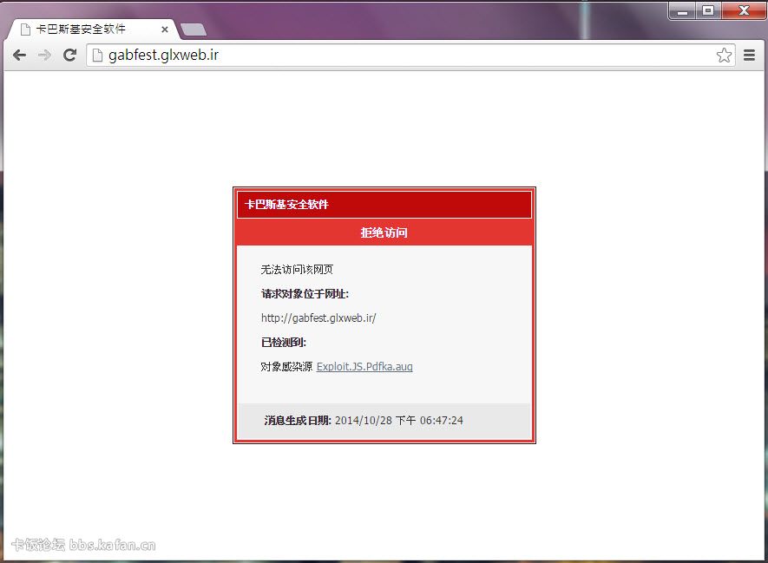Close the browser window
The width and height of the screenshot is (768, 563).
pos(744,10)
